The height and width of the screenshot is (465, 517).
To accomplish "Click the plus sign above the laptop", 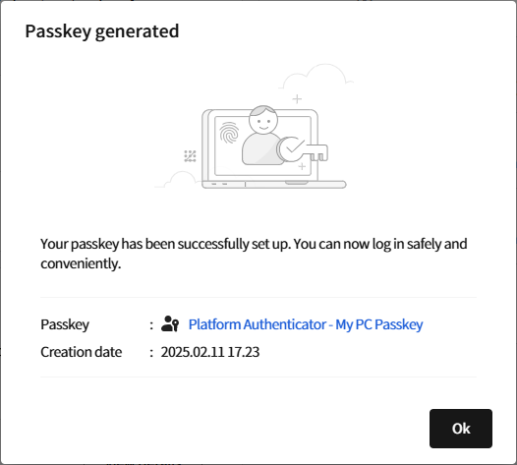I will pyautogui.click(x=297, y=99).
